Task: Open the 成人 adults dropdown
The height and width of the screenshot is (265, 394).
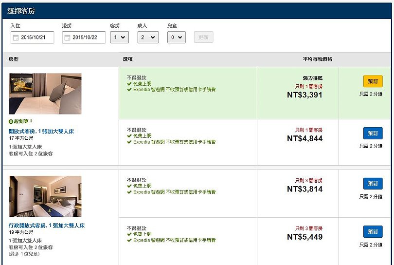Action: coord(148,37)
